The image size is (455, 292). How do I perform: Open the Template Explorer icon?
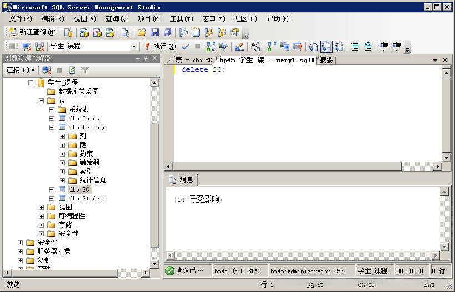pyautogui.click(x=222, y=32)
